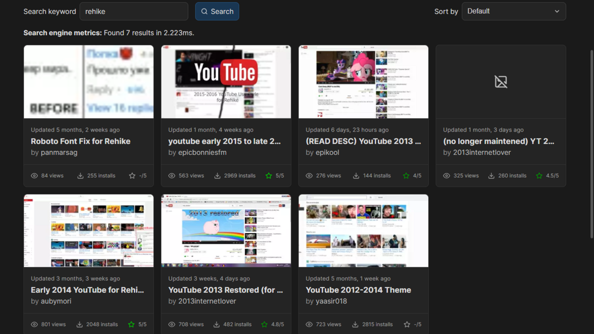Click the green star next to 4.8/5 rating

coord(264,325)
